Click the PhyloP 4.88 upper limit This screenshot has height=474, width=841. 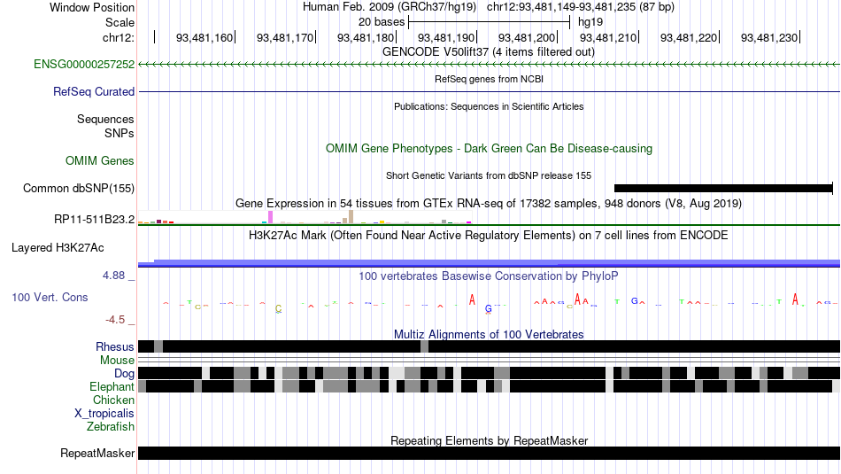[113, 276]
